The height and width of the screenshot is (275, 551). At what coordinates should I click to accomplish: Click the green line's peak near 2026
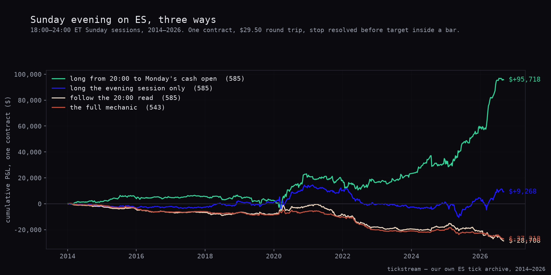coord(500,79)
